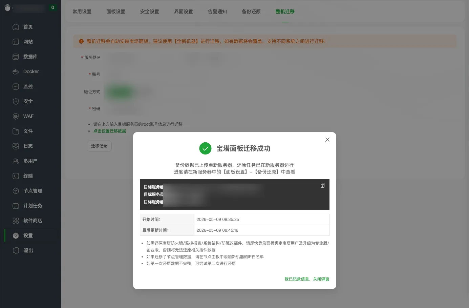Close the migration success dialog with X
Screen dimensions: 469x308
click(327, 140)
